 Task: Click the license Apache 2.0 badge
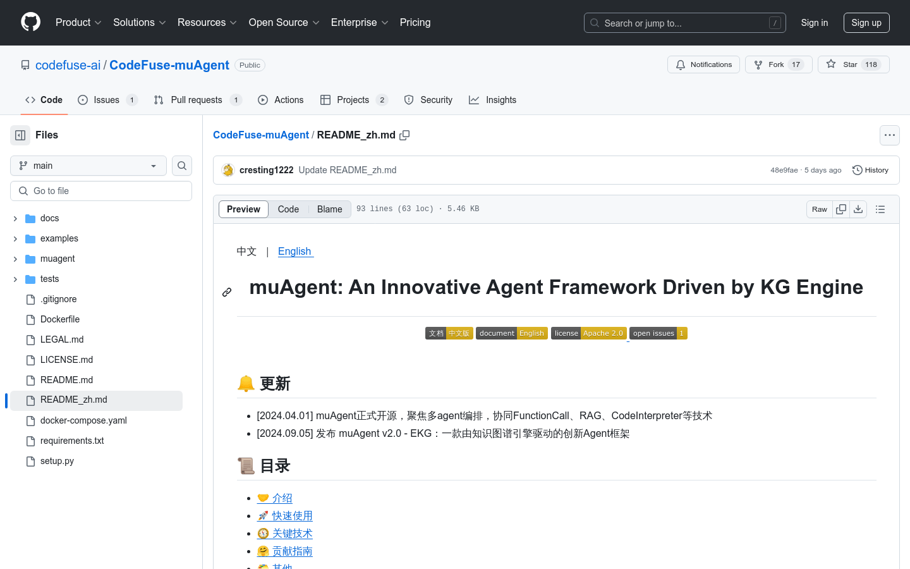[x=589, y=333]
